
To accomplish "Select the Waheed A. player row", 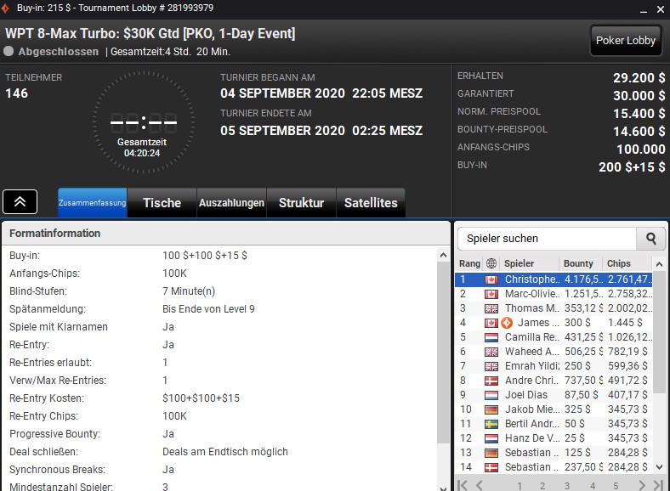I will 554,352.
